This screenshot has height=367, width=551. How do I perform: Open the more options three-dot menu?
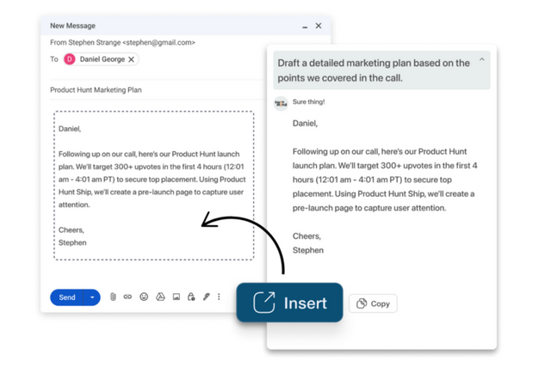(x=219, y=297)
